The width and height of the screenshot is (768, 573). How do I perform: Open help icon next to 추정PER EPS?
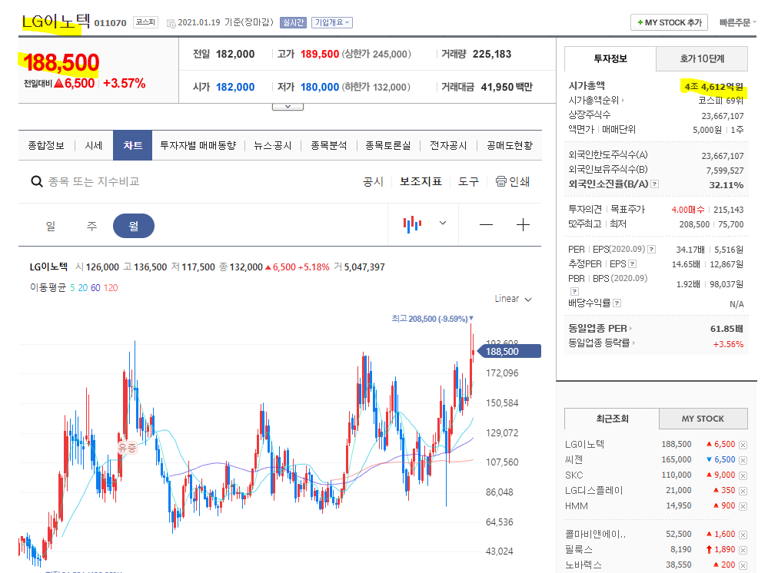pos(633,264)
